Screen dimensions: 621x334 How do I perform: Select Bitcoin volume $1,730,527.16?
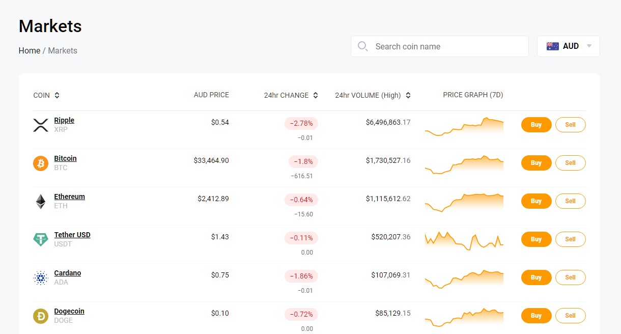[388, 161]
